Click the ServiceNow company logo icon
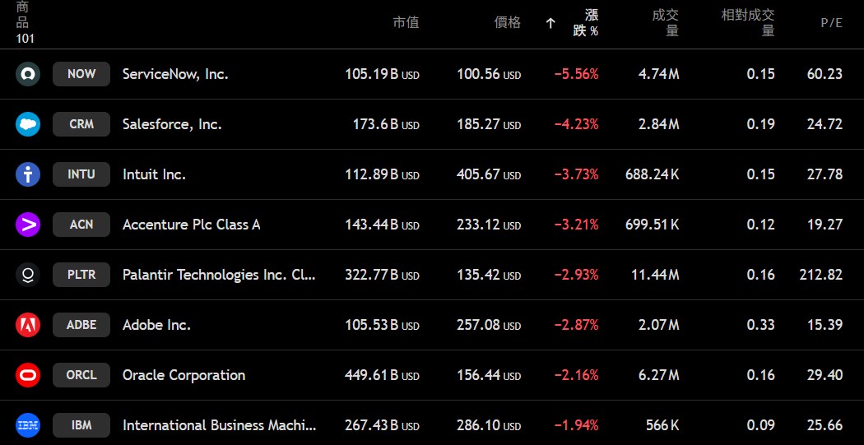The width and height of the screenshot is (864, 445). [28, 74]
